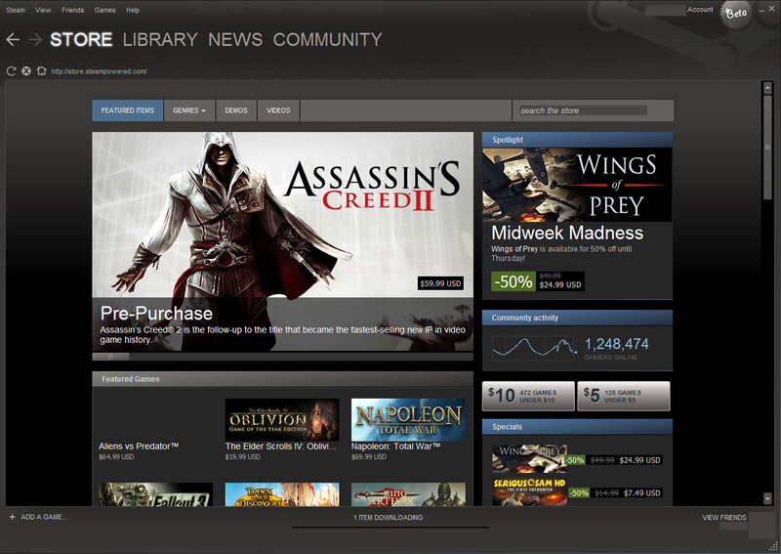Click the Spotlight panel header

pos(577,140)
